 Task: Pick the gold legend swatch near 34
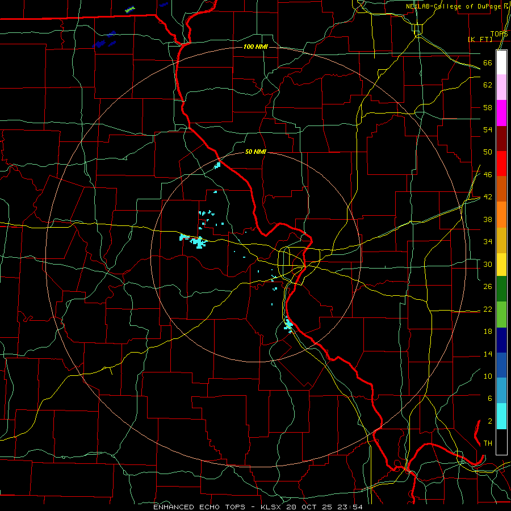[501, 241]
